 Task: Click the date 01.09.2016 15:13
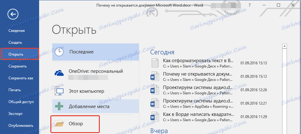pos(253,63)
